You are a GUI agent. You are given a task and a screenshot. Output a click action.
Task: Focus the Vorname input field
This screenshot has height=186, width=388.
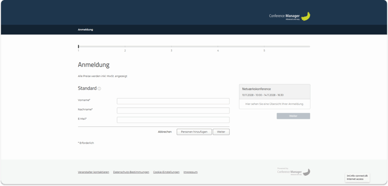pyautogui.click(x=173, y=101)
